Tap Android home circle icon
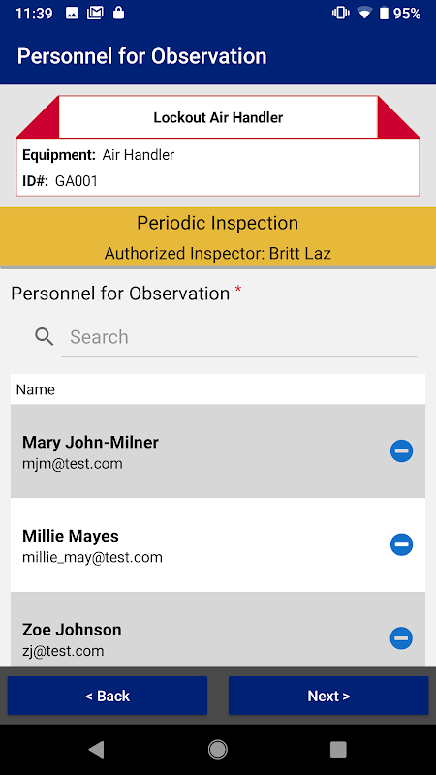The image size is (436, 775). click(x=217, y=749)
